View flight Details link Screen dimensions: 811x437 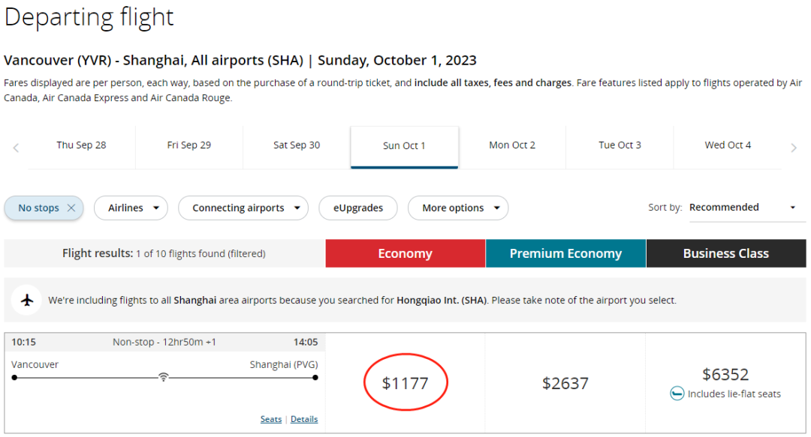(x=304, y=419)
